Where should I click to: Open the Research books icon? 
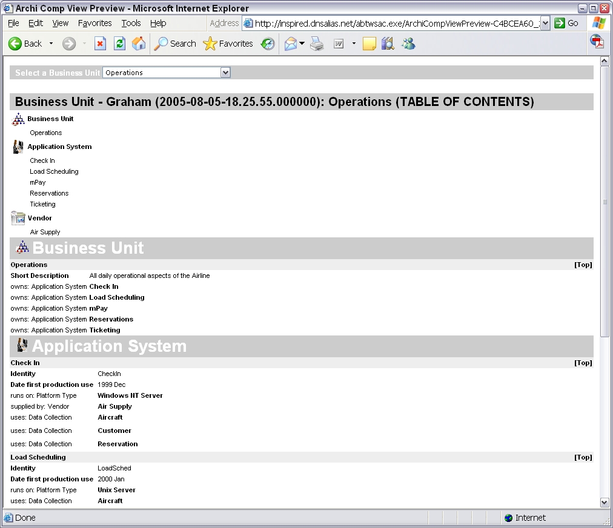click(388, 44)
